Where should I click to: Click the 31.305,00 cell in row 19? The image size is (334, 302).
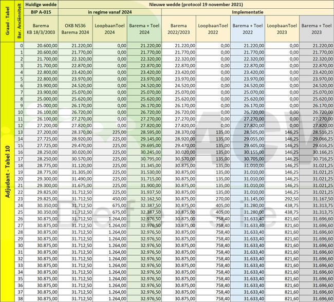pos(76,172)
